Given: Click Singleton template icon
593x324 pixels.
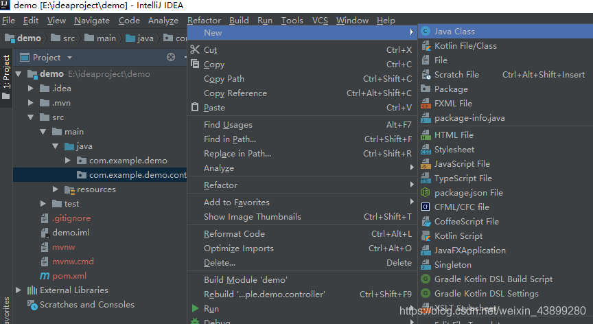Looking at the screenshot, I should 426,265.
